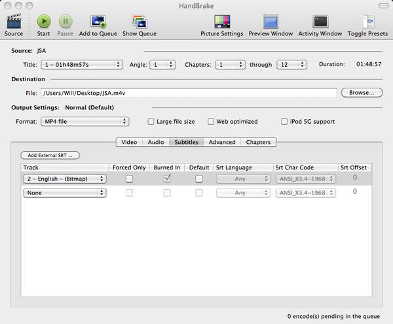Image resolution: width=393 pixels, height=324 pixels.
Task: Click the Browse... button
Action: (362, 93)
